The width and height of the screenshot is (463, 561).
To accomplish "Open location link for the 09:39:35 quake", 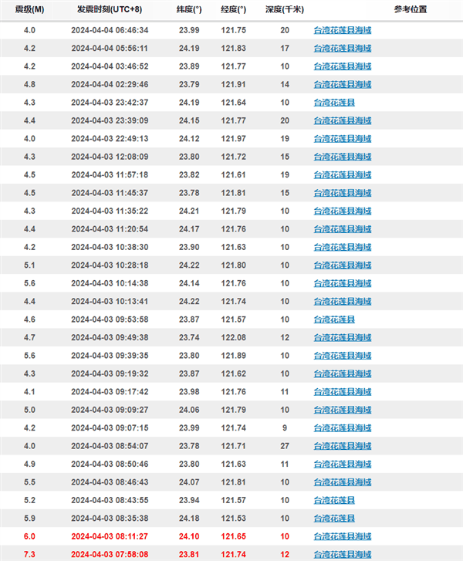I will pos(343,356).
